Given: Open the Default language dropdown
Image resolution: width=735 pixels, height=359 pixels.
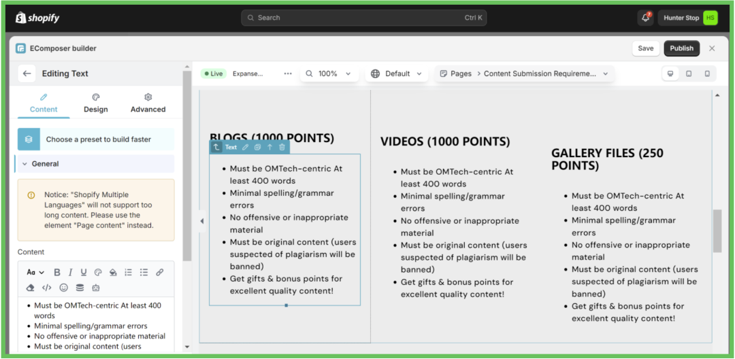Looking at the screenshot, I should click(397, 73).
